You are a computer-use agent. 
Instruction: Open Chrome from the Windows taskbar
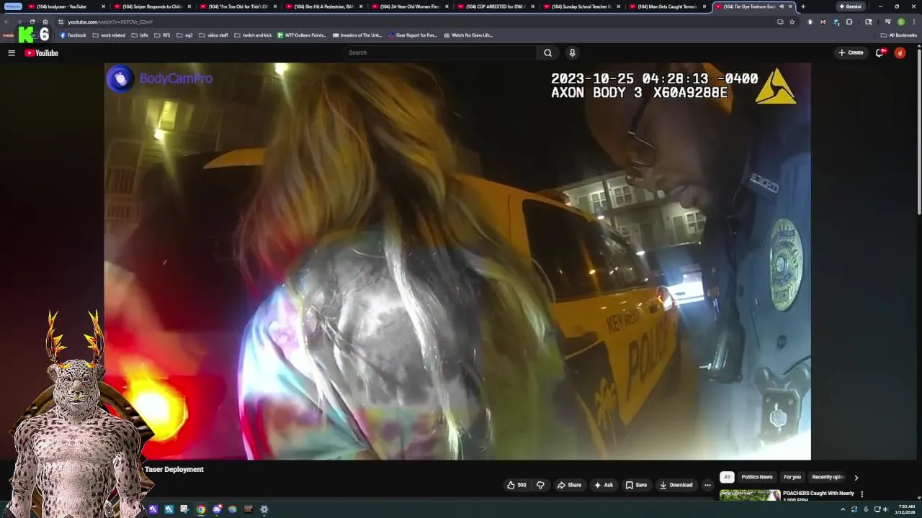(x=201, y=509)
